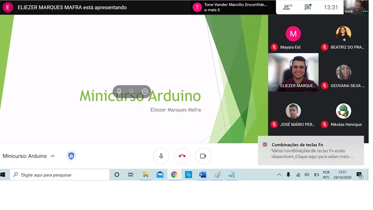Open Microsoft Word from the taskbar
This screenshot has width=373, height=210.
(203, 175)
